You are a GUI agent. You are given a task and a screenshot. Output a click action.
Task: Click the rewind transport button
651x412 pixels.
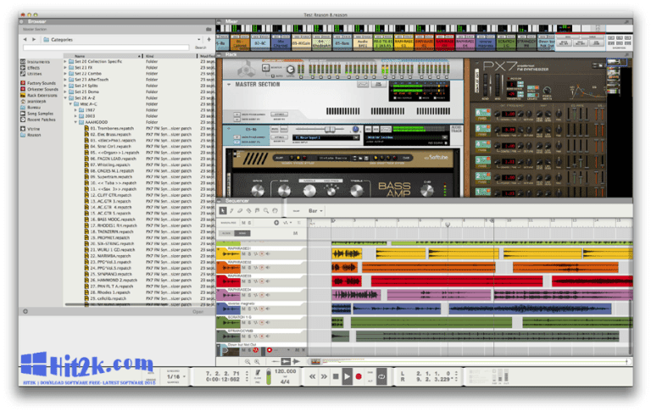[x=312, y=376]
